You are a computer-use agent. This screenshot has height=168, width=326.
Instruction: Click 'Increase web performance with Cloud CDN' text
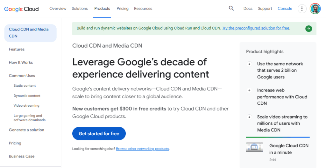coord(282,97)
